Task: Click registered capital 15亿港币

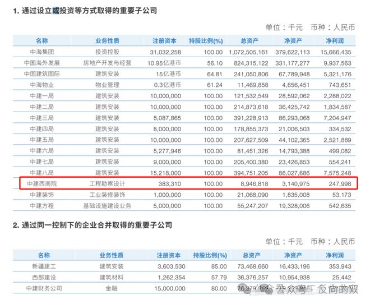Action: (x=169, y=74)
